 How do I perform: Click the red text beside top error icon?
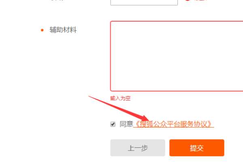201,0
